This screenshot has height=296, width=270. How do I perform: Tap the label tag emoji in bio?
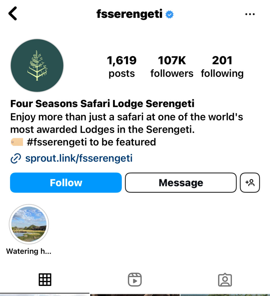tap(17, 142)
